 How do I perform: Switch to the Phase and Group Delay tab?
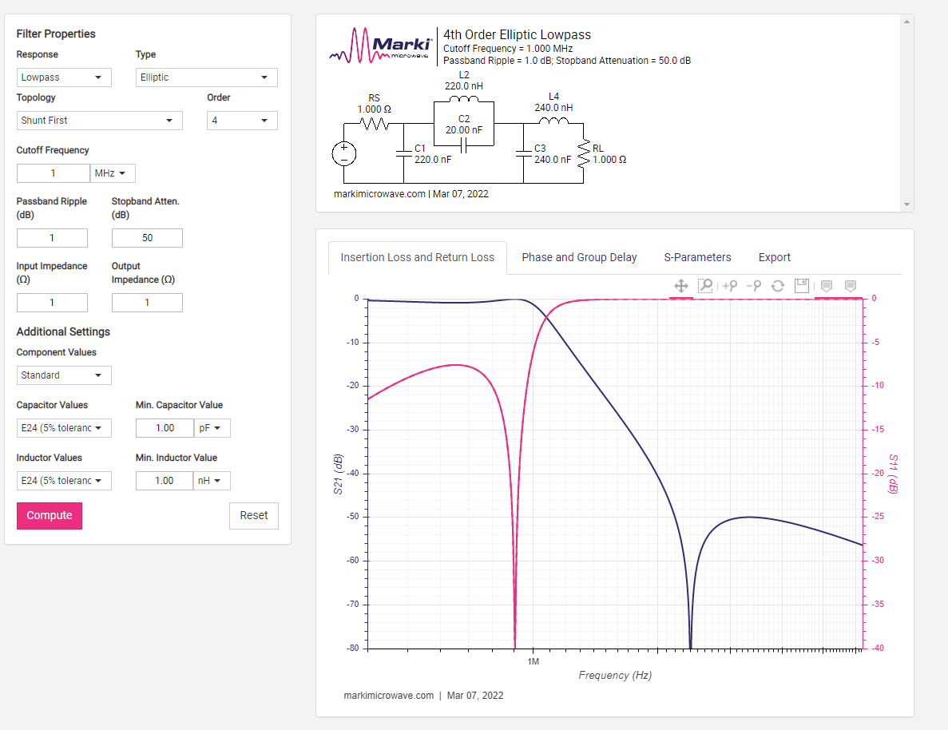click(579, 257)
